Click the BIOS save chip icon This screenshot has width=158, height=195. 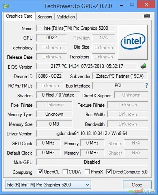[x=143, y=66]
